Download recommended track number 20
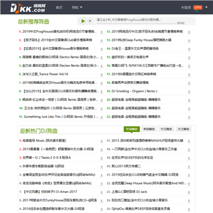The width and height of the screenshot is (213, 213). click(x=189, y=101)
